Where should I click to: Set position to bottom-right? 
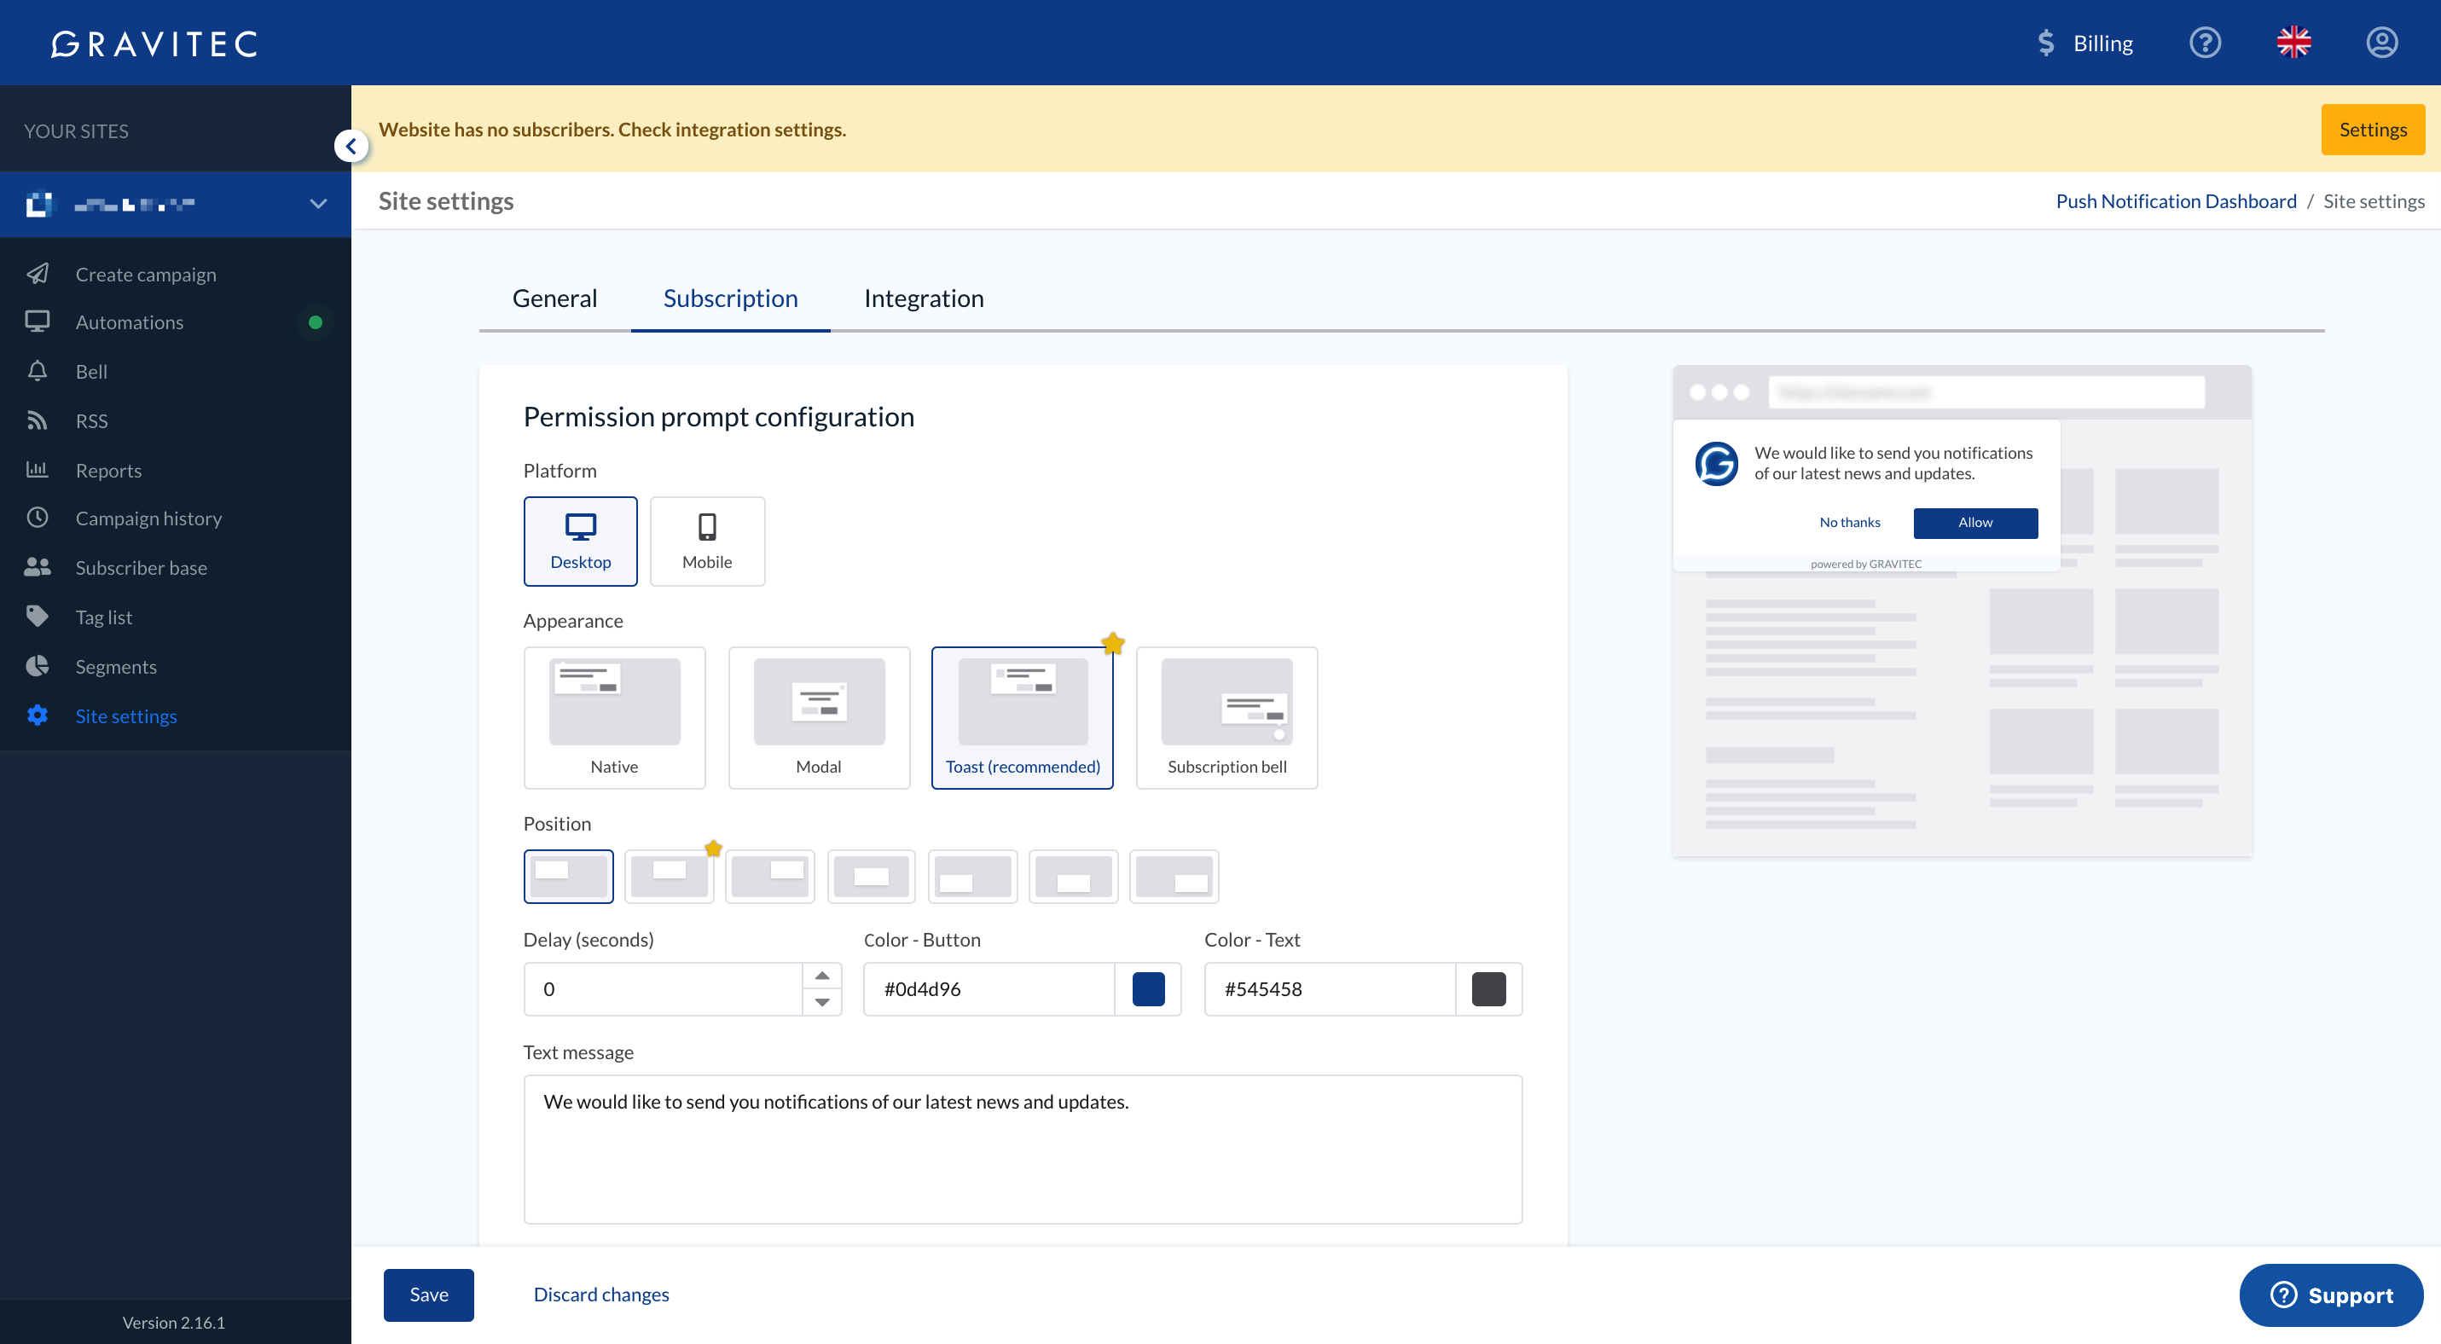pyautogui.click(x=1174, y=876)
